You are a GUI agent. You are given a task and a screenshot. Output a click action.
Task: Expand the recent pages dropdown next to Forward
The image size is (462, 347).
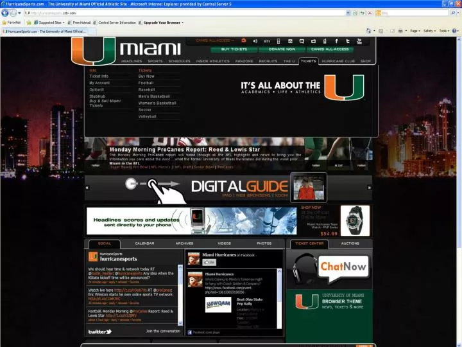pyautogui.click(x=19, y=13)
